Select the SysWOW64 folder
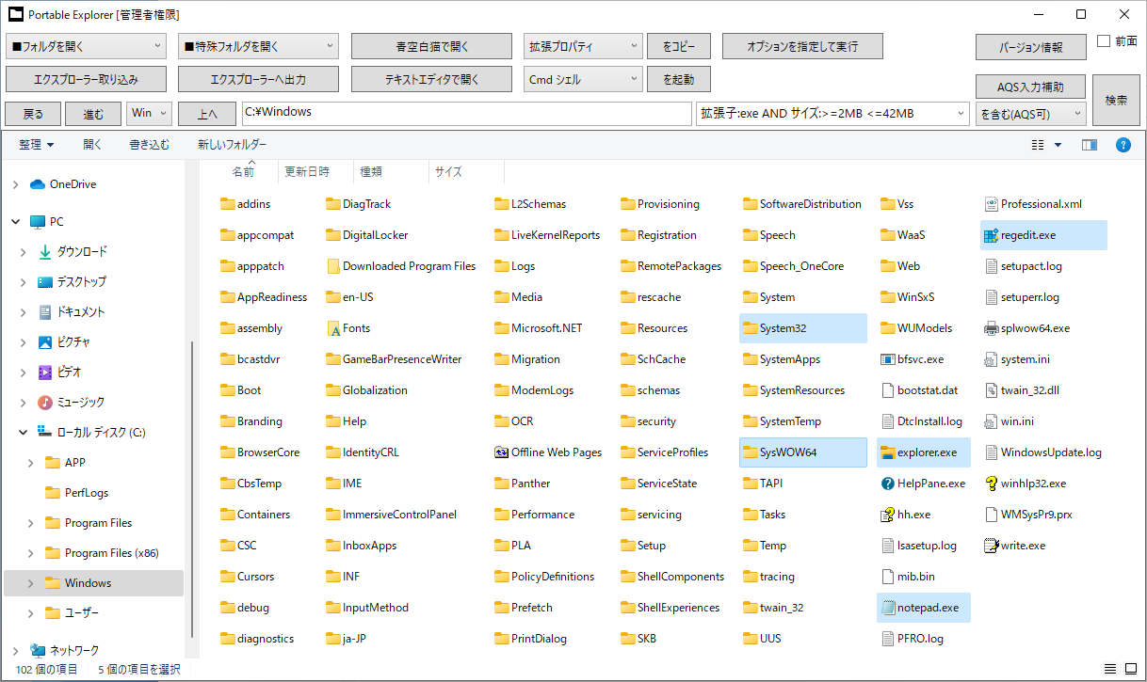1147x682 pixels. (x=802, y=452)
